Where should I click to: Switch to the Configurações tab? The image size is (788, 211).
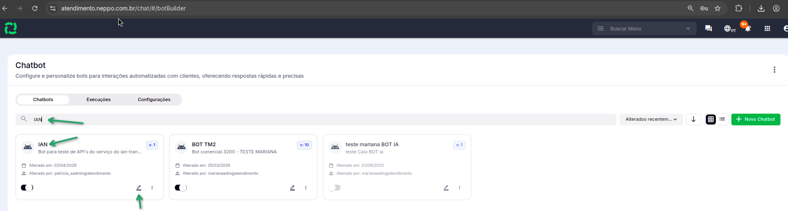(x=154, y=99)
